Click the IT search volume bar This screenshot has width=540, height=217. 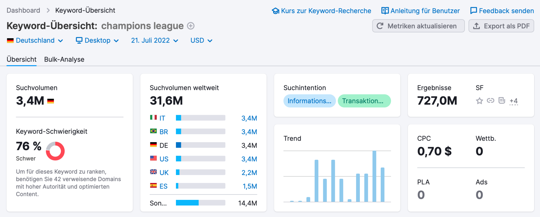tap(200, 118)
